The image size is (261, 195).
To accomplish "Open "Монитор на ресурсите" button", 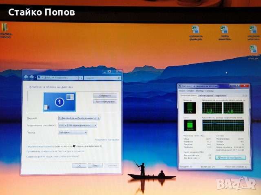I will pyautogui.click(x=230, y=158).
